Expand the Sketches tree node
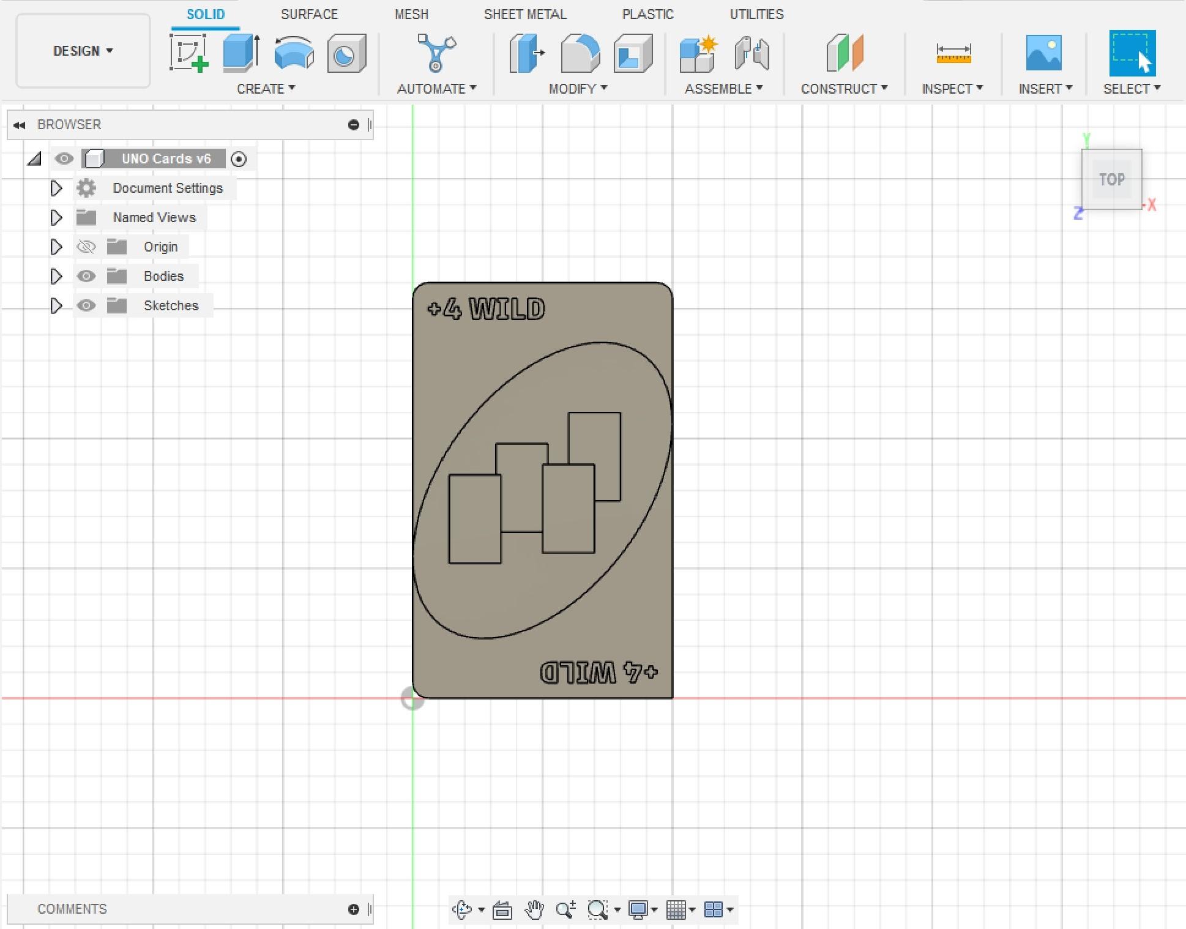1186x929 pixels. point(56,305)
